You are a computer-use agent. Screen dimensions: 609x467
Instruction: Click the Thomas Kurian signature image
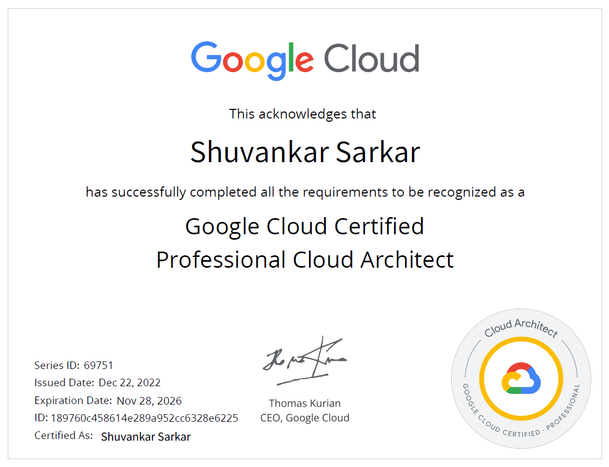305,360
